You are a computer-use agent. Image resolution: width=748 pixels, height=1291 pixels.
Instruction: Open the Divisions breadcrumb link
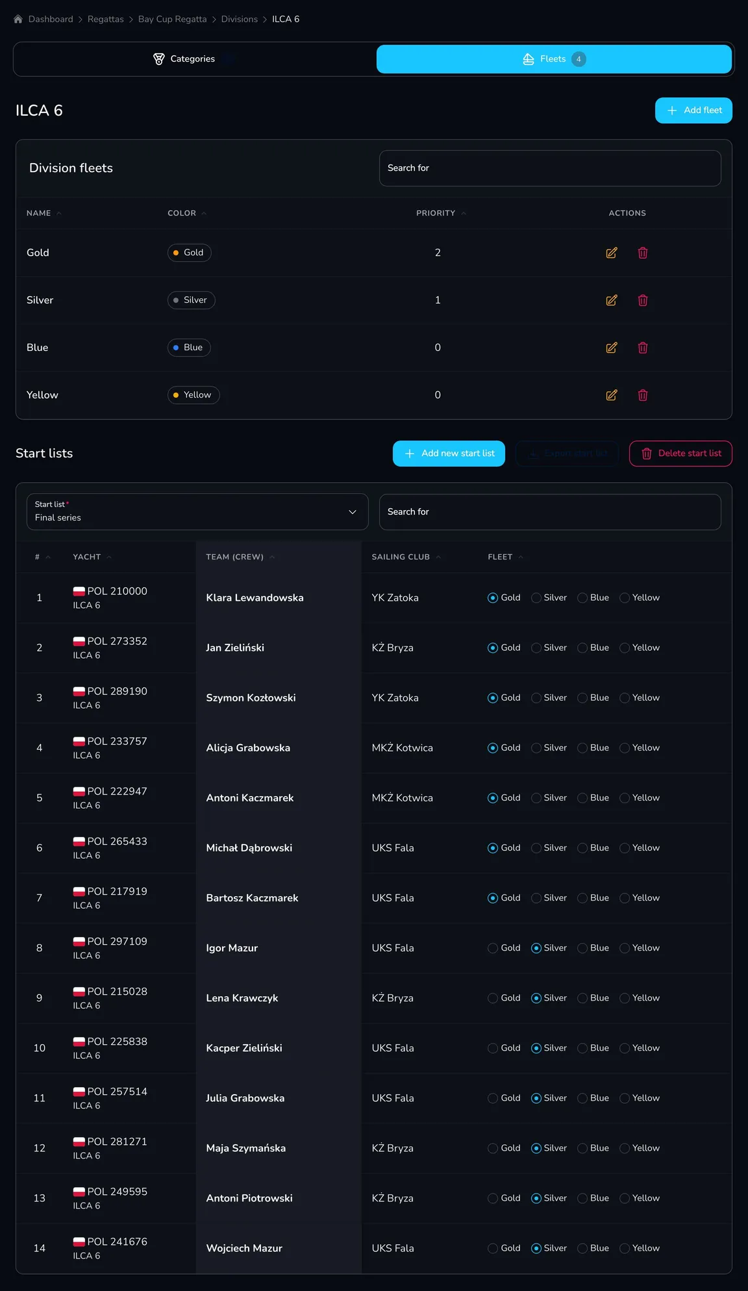coord(240,19)
